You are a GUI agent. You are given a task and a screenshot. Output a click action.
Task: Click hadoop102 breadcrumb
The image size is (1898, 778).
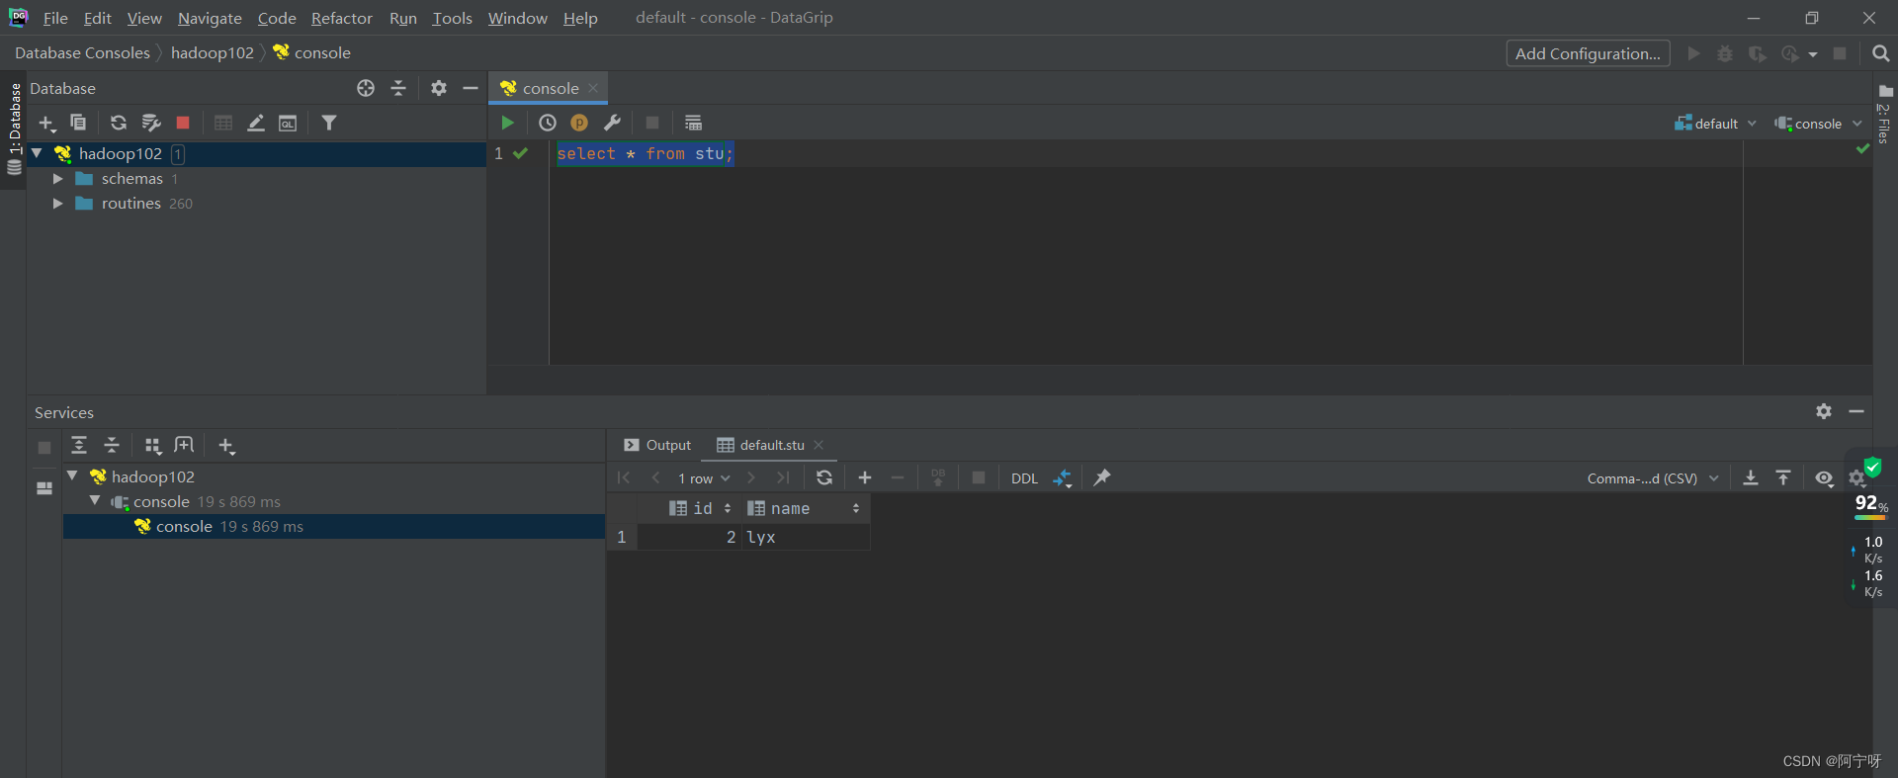[213, 52]
